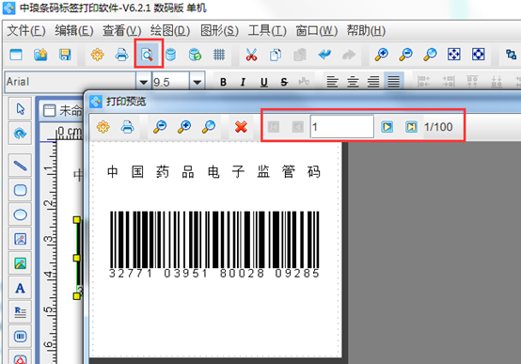Click the red X to close preview
This screenshot has width=521, height=364.
pos(241,127)
